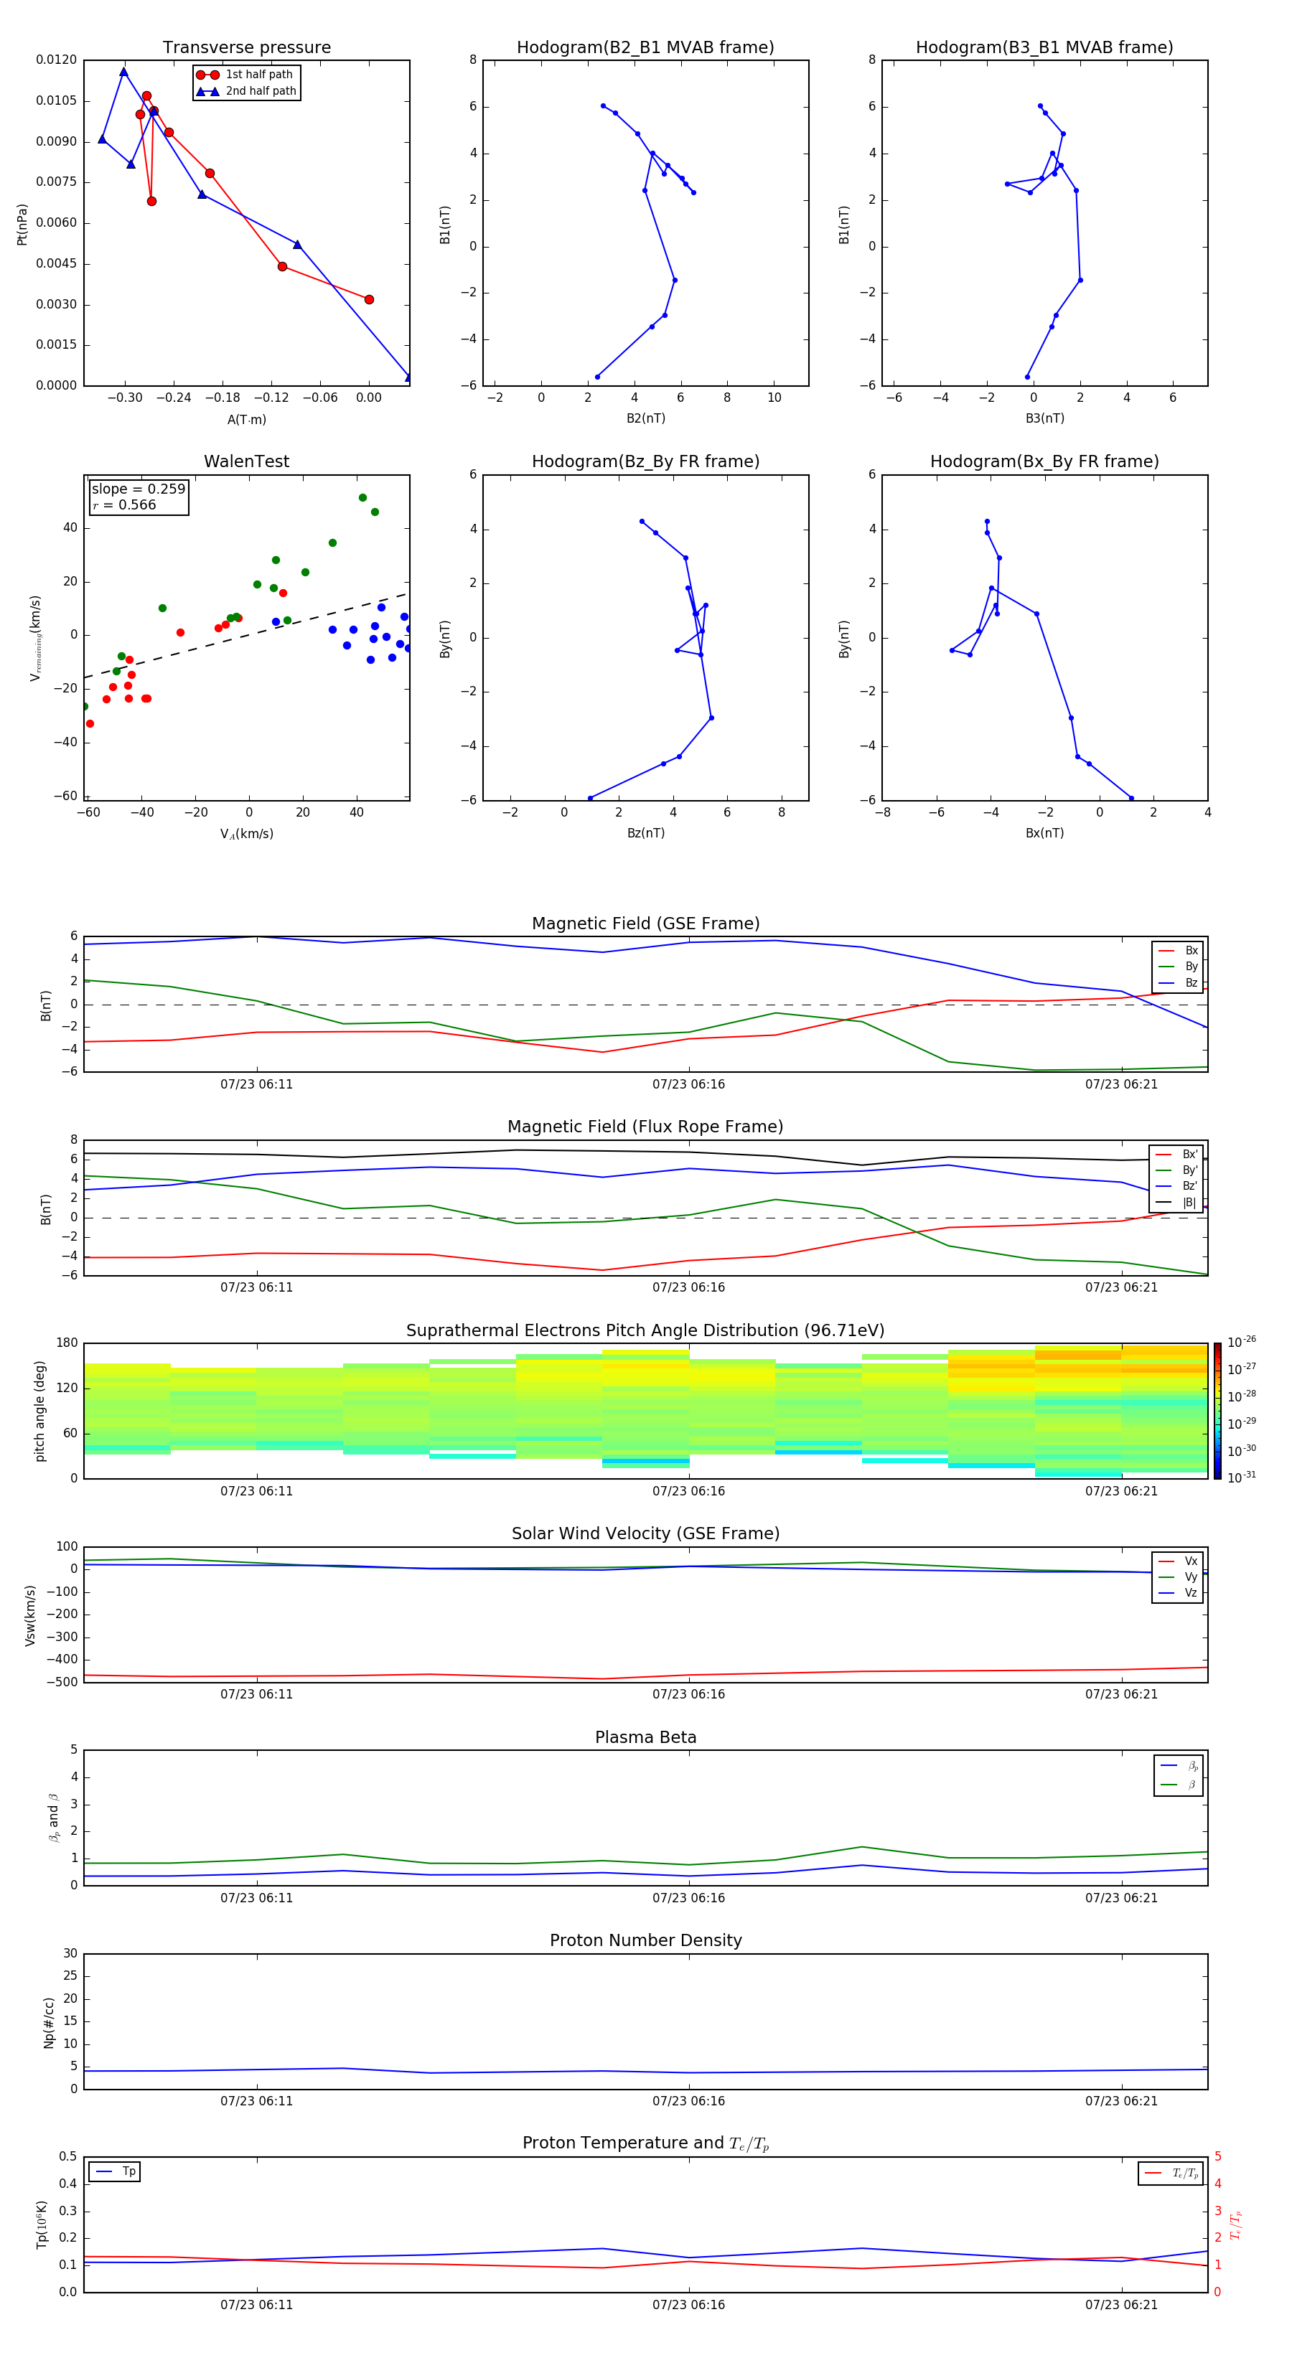Click the 'By' legend entry in GSE magnetic field plot
1292x2368 pixels.
click(1178, 966)
